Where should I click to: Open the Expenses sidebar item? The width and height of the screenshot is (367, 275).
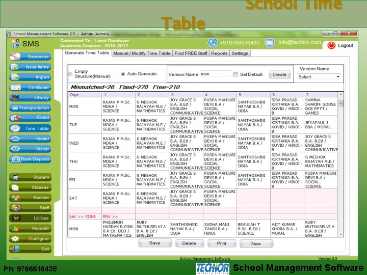tap(30, 57)
